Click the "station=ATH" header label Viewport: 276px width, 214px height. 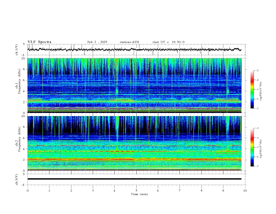coord(129,42)
